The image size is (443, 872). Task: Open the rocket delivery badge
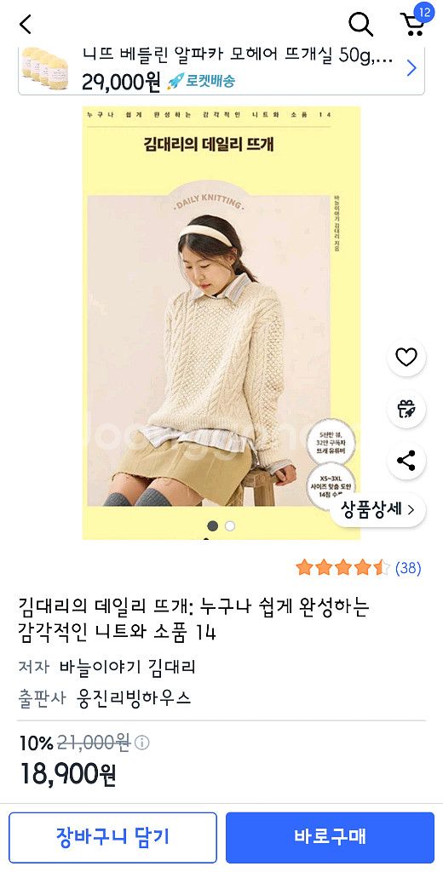tap(201, 81)
